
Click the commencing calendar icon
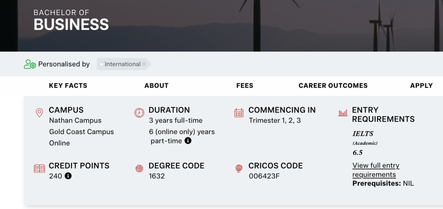(x=239, y=112)
